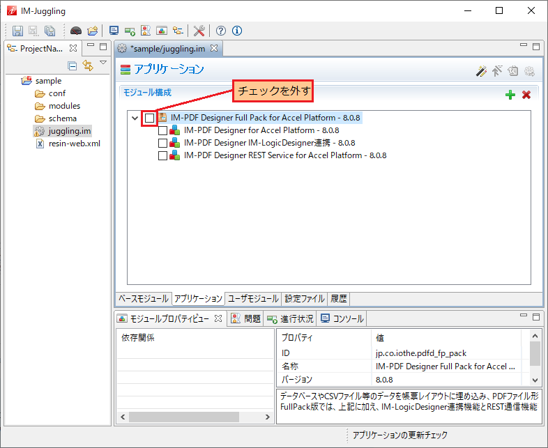Screen dimensions: 548x448
Task: Open the help question mark icon
Action: click(x=220, y=31)
